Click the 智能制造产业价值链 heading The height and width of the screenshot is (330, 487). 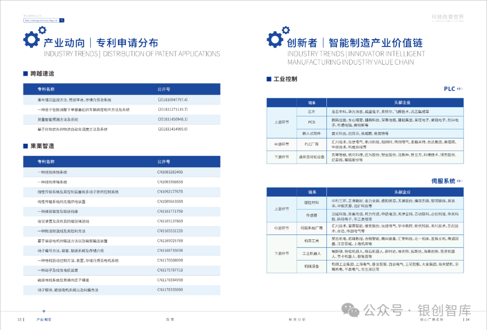pyautogui.click(x=376, y=43)
